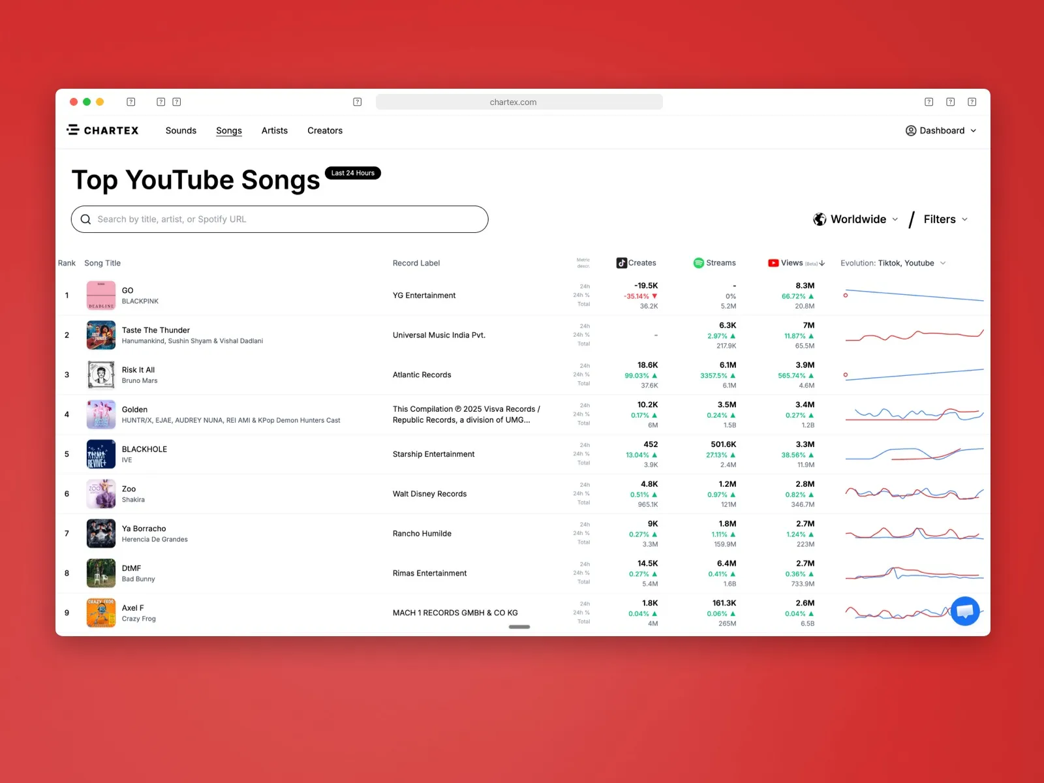Click the Chartex logo icon
The width and height of the screenshot is (1044, 783).
pyautogui.click(x=73, y=130)
